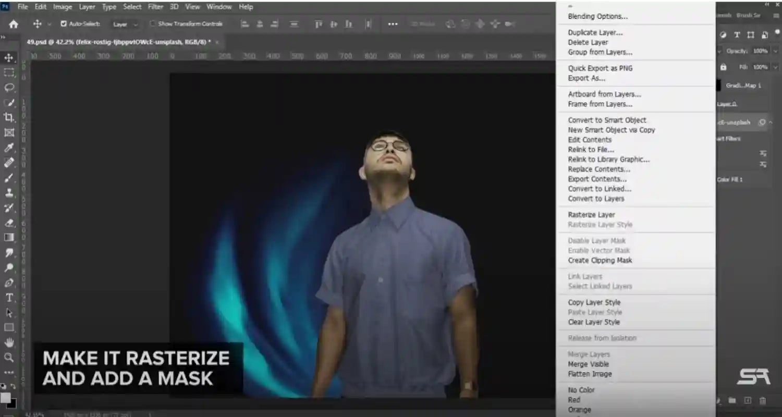The image size is (782, 417).
Task: Click the Object Selection tool icon
Action: [9, 103]
